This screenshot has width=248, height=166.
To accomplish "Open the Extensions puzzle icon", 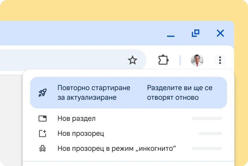I will click(x=163, y=60).
